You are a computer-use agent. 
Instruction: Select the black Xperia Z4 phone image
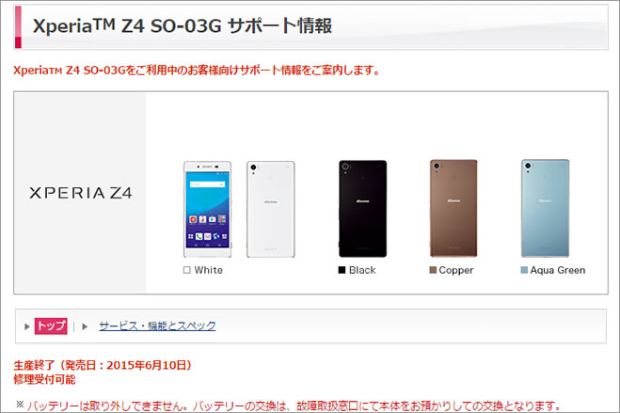coord(363,209)
